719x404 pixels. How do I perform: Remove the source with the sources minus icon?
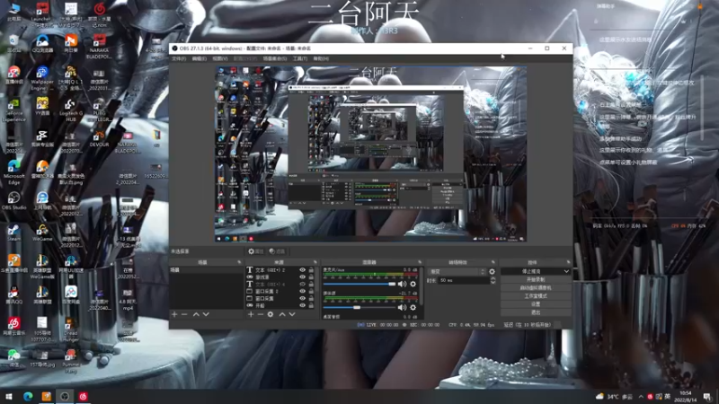(260, 314)
